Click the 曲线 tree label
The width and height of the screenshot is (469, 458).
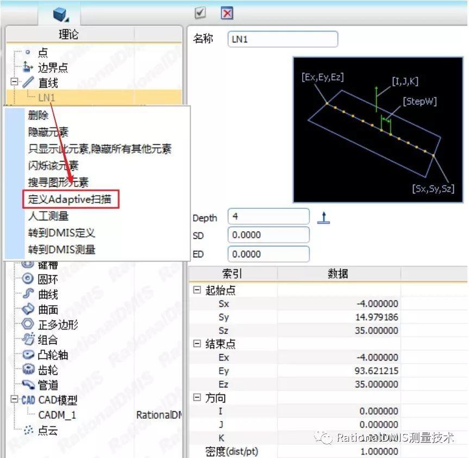point(48,294)
